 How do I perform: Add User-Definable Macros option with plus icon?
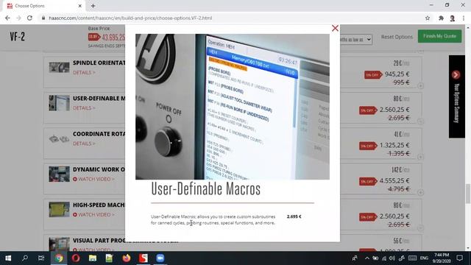click(x=420, y=121)
